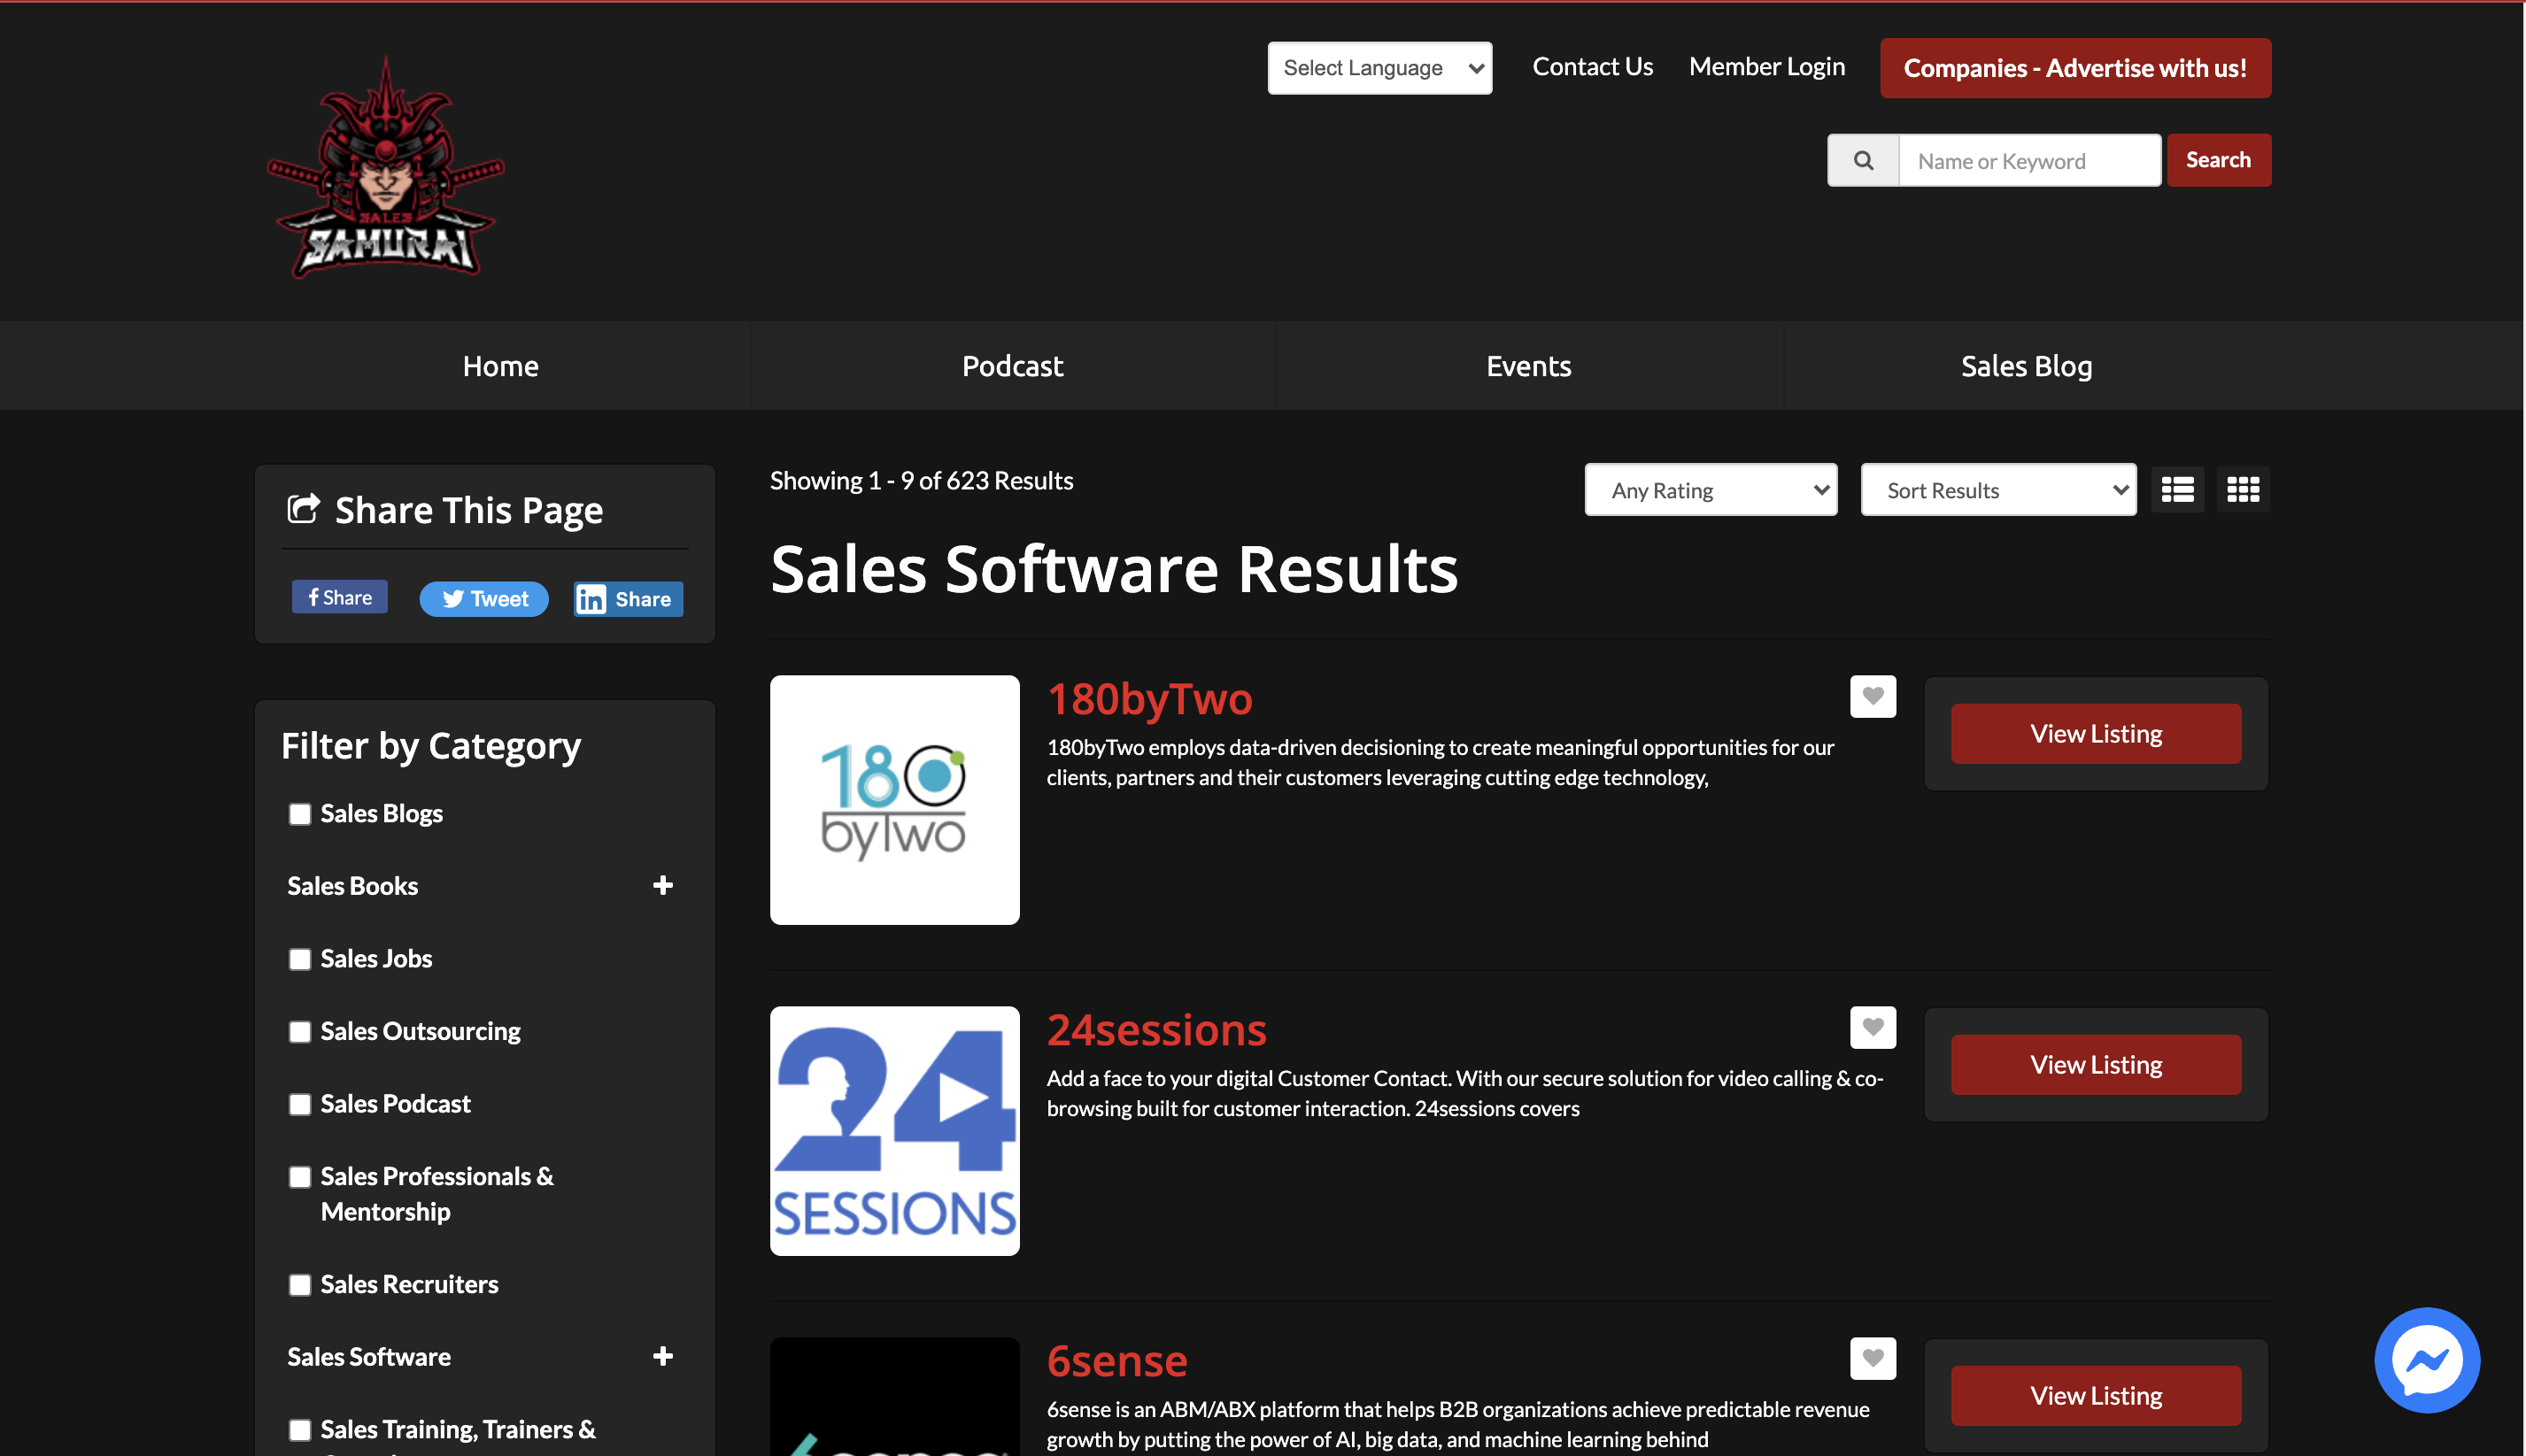This screenshot has height=1456, width=2526.
Task: Enable the Sales Blogs filter checkbox
Action: click(x=299, y=814)
